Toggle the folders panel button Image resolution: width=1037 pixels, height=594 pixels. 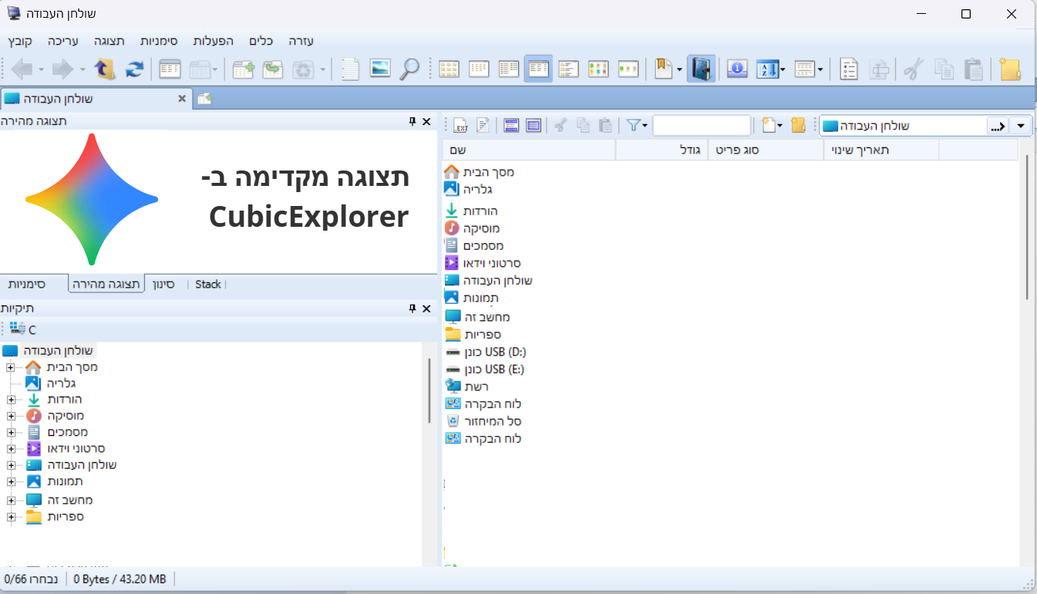point(701,69)
